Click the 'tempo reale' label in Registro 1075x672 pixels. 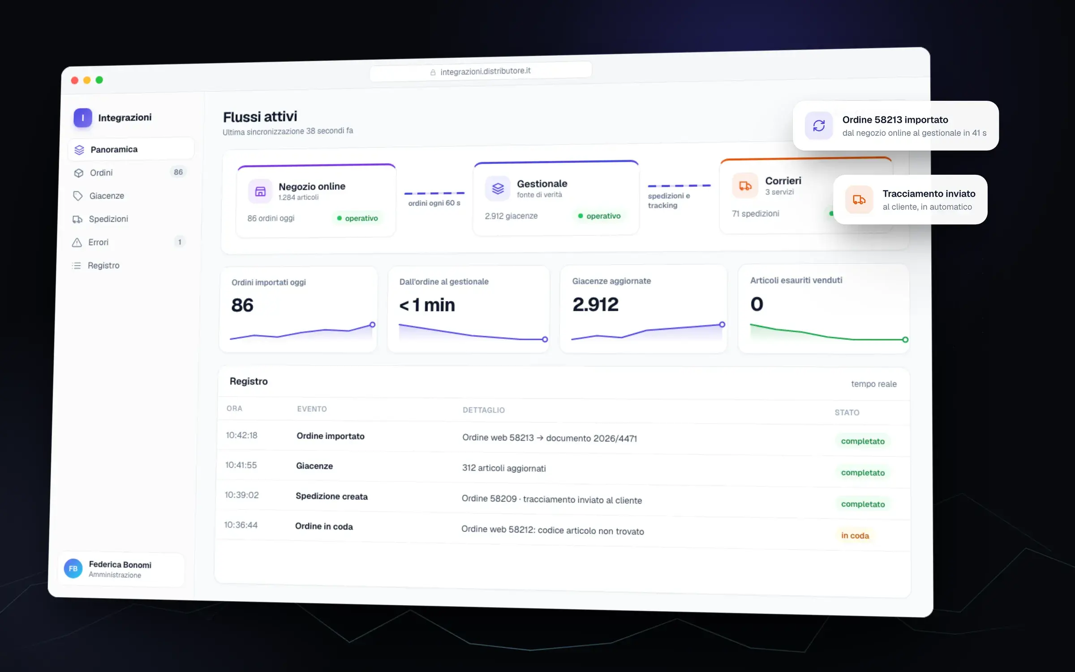[x=874, y=384]
